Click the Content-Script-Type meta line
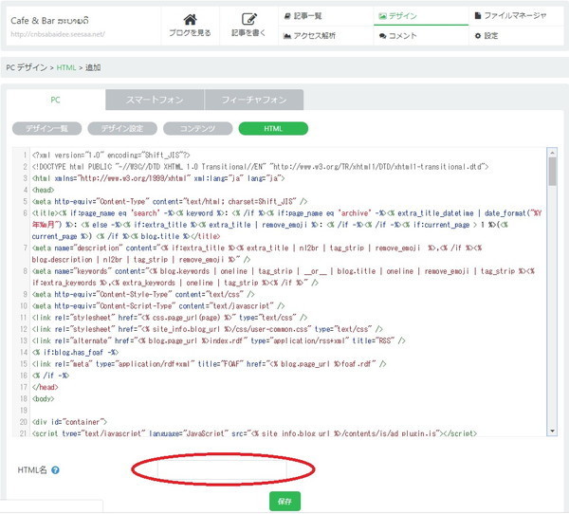Viewport: 569px width, 514px height. (x=158, y=305)
